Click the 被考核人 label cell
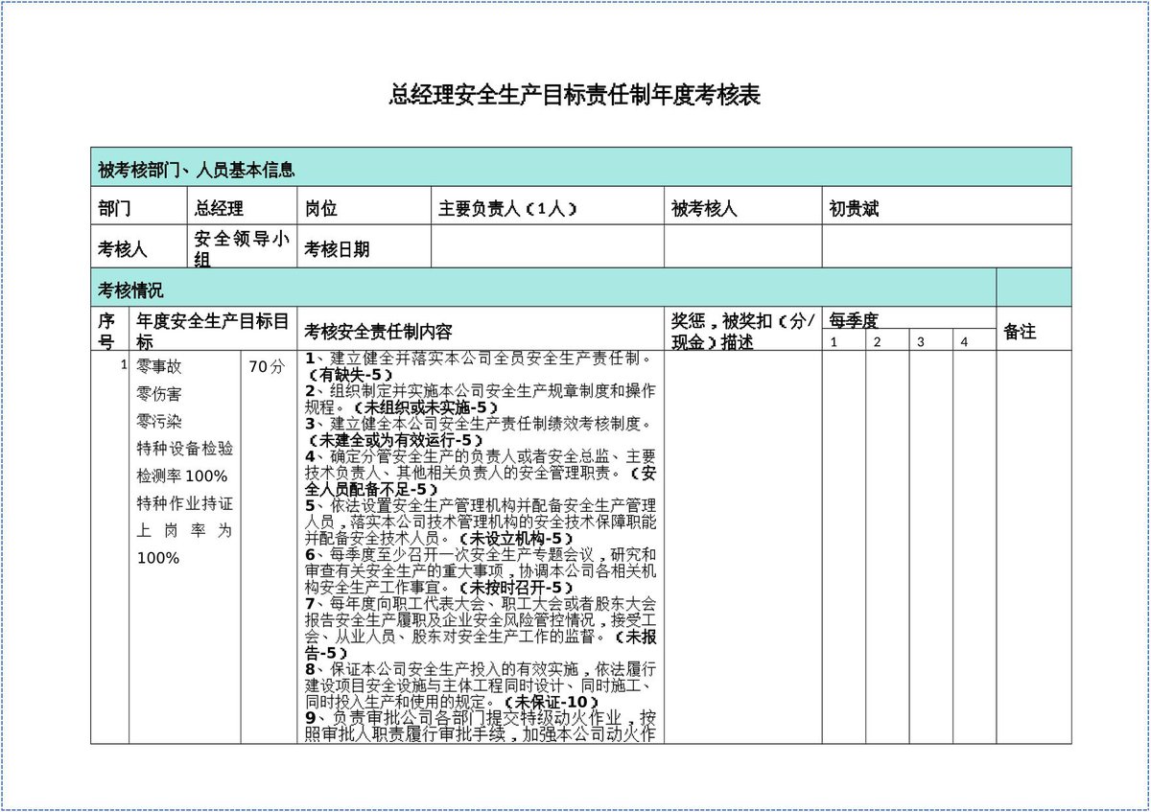The height and width of the screenshot is (812, 1151). (x=743, y=207)
